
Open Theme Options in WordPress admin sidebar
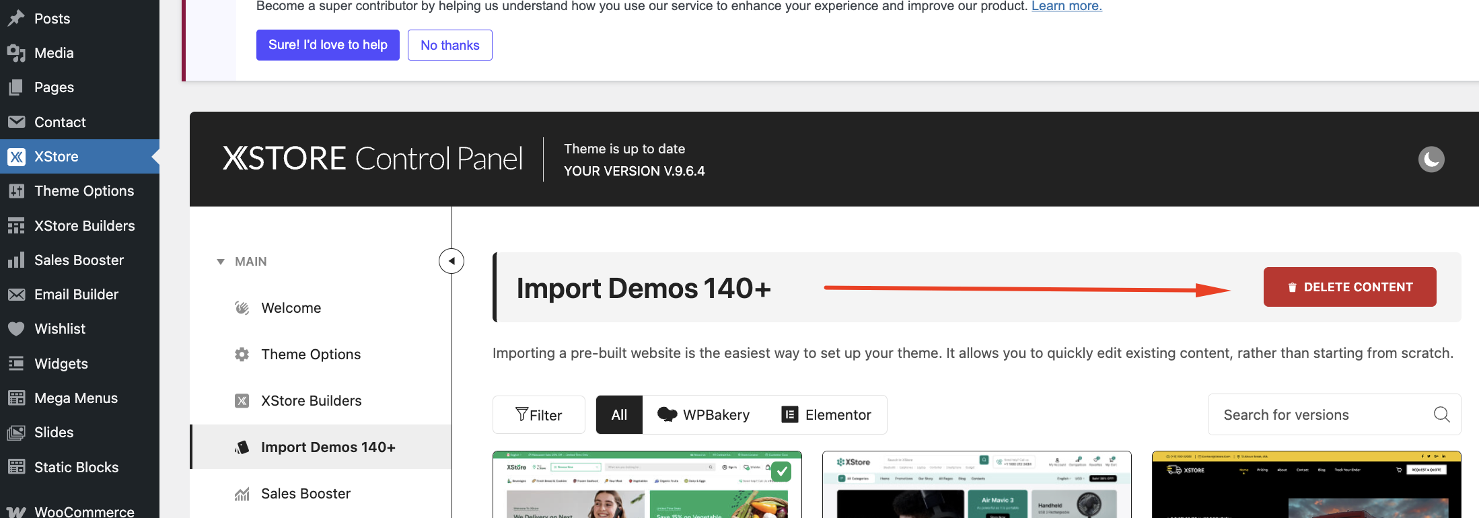tap(84, 191)
